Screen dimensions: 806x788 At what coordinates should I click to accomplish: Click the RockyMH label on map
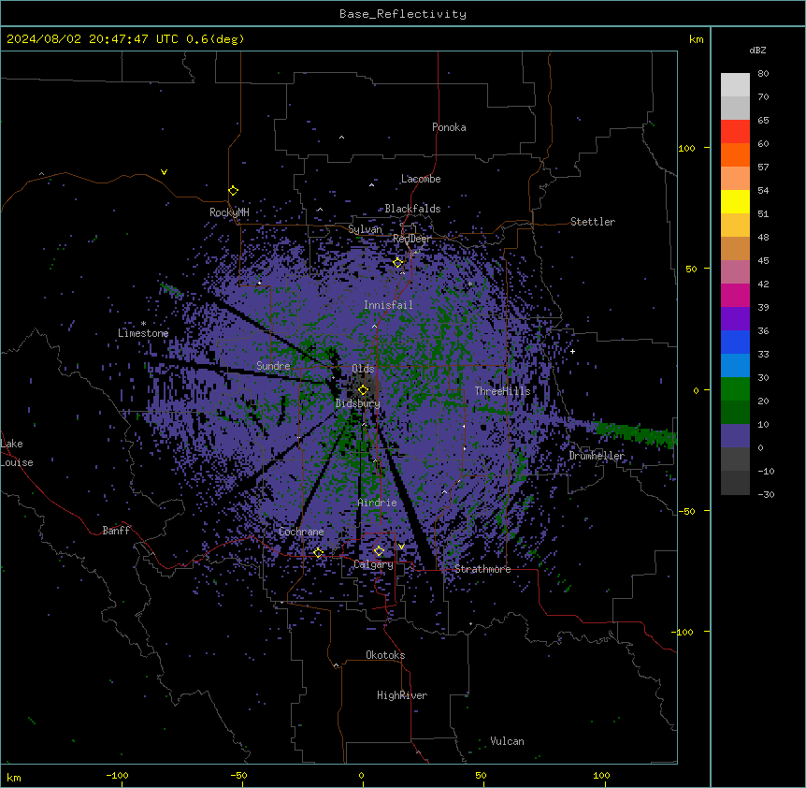229,212
